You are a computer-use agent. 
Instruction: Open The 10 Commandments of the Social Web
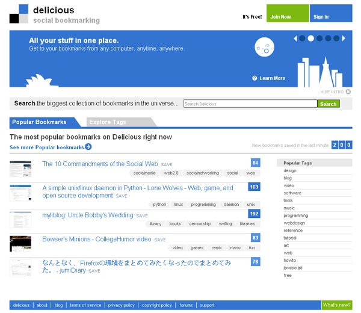tap(100, 164)
